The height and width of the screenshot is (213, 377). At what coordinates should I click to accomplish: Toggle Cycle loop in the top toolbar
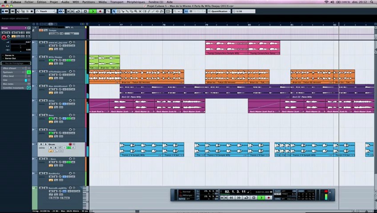pyautogui.click(x=78, y=11)
